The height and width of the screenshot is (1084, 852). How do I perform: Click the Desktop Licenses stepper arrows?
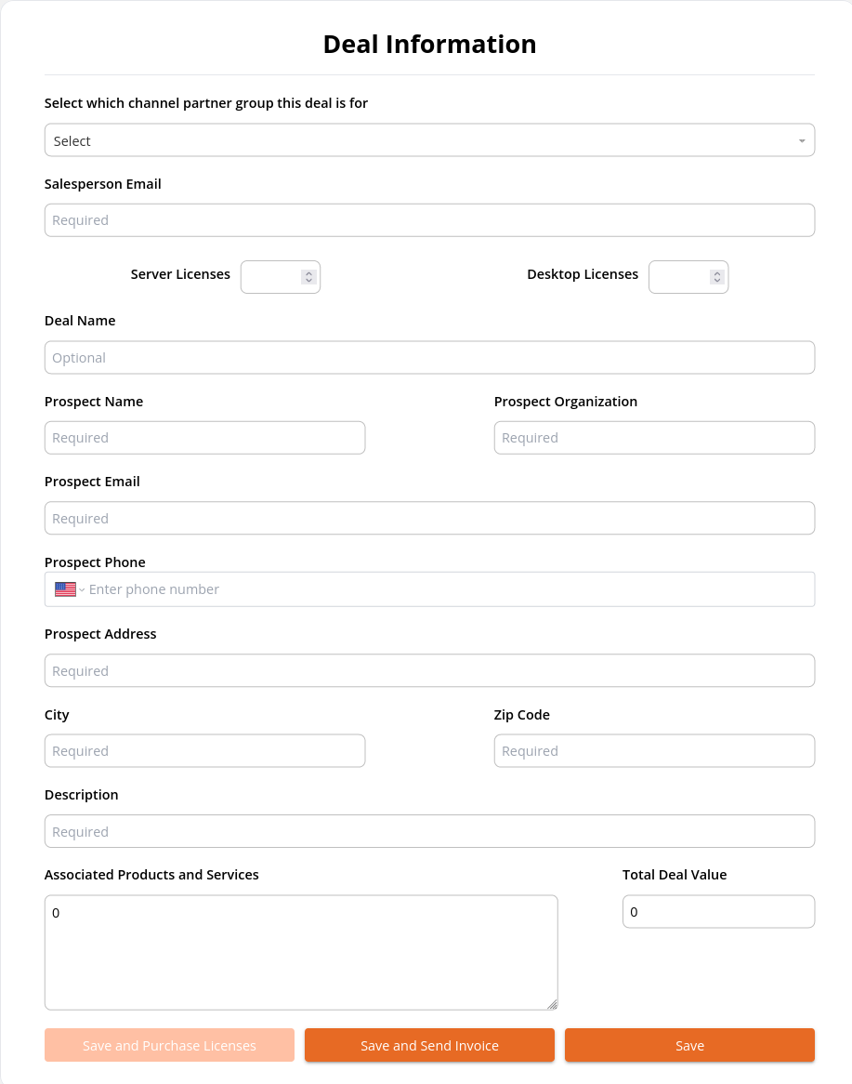point(716,276)
